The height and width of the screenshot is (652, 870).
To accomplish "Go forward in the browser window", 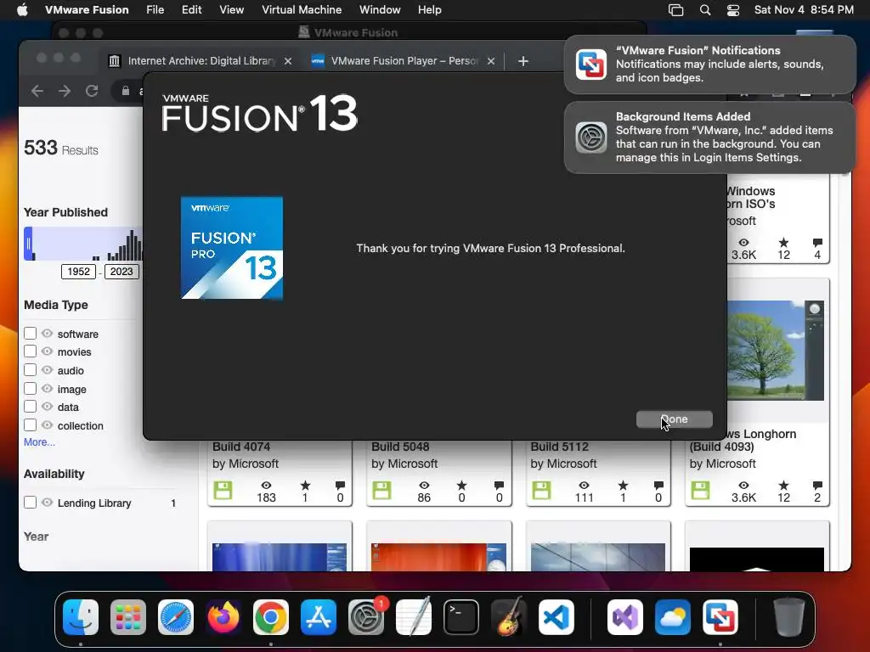I will pyautogui.click(x=65, y=90).
